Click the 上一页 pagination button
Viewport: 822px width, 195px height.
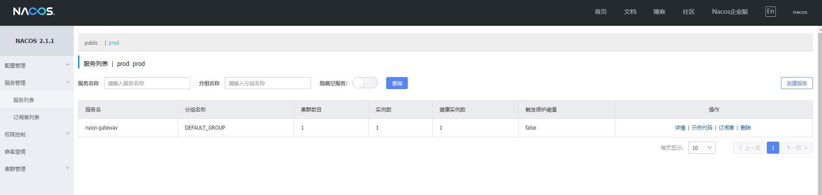[749, 148]
